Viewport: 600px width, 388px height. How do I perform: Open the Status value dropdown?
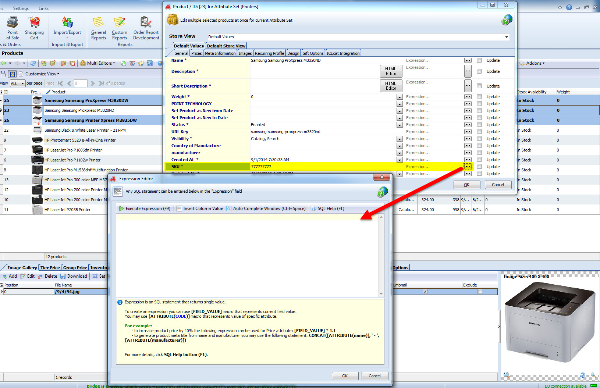pyautogui.click(x=400, y=125)
